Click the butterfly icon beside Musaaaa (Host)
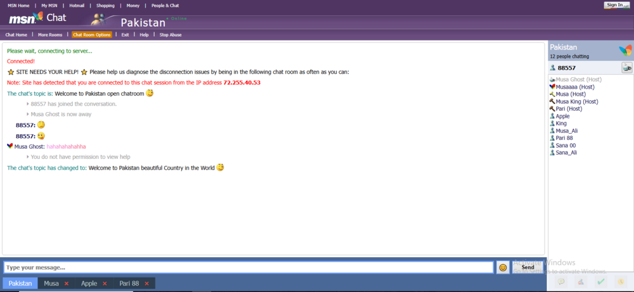634x292 pixels. pos(552,87)
